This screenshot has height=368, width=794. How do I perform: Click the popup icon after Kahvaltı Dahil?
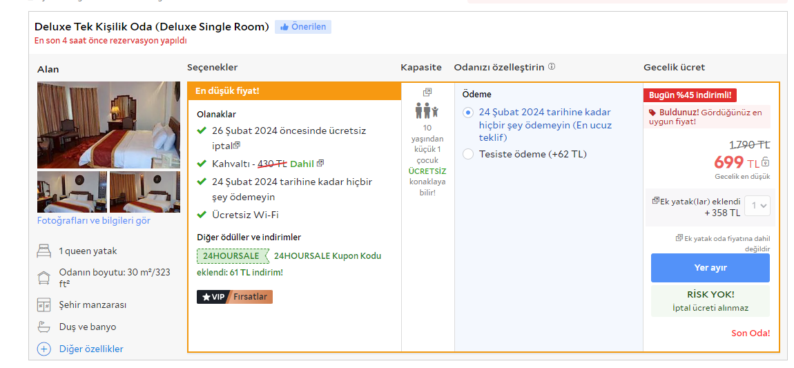[x=320, y=164]
